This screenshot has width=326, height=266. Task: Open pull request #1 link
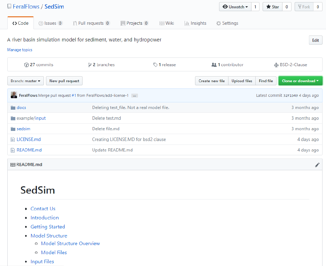pyautogui.click(x=74, y=95)
